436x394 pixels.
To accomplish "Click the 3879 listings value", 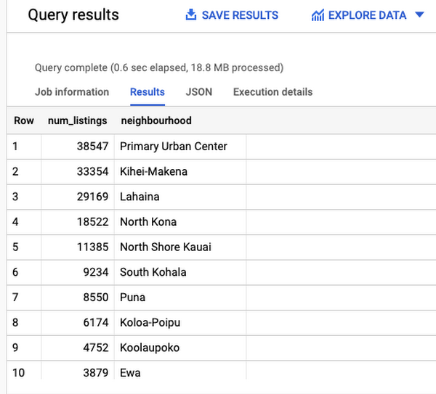I will pos(96,373).
